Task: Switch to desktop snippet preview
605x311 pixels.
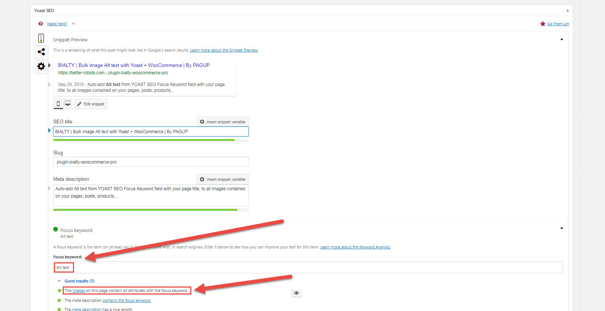Action: click(x=68, y=104)
